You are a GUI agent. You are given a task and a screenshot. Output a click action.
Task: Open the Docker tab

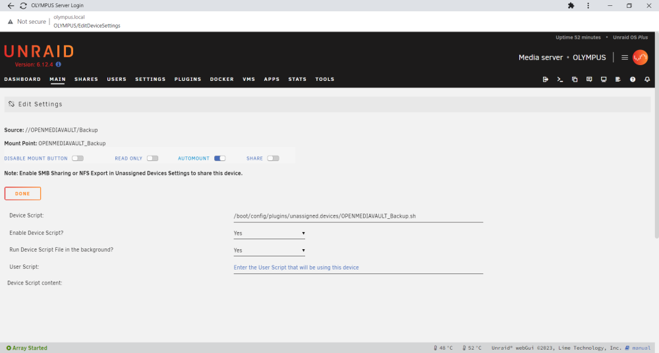(x=222, y=80)
